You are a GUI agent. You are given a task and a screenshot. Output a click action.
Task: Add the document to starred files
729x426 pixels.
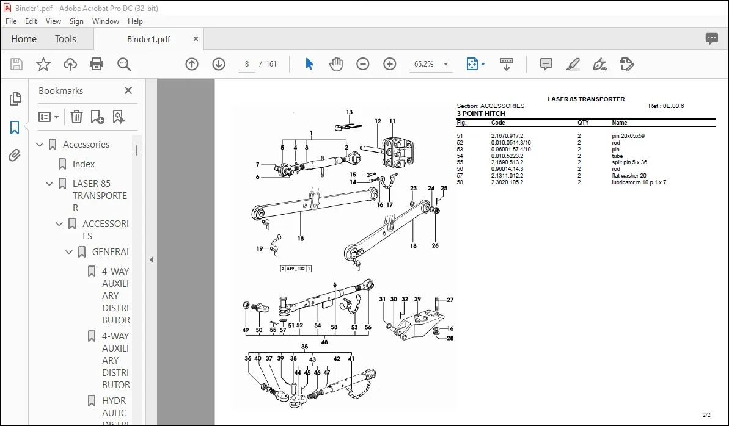coord(43,64)
